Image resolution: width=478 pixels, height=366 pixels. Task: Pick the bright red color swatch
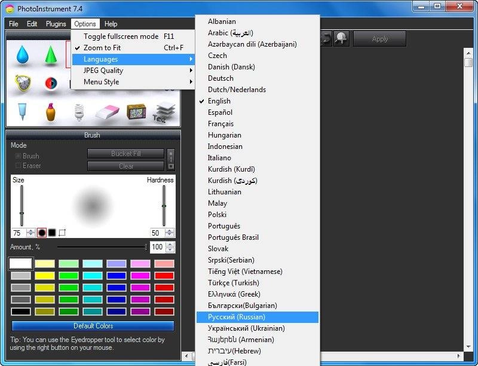coord(164,276)
